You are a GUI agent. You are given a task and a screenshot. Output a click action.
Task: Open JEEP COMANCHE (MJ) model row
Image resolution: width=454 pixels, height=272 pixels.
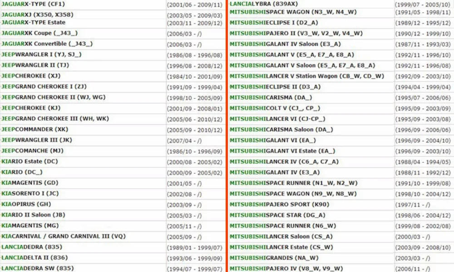coord(32,151)
